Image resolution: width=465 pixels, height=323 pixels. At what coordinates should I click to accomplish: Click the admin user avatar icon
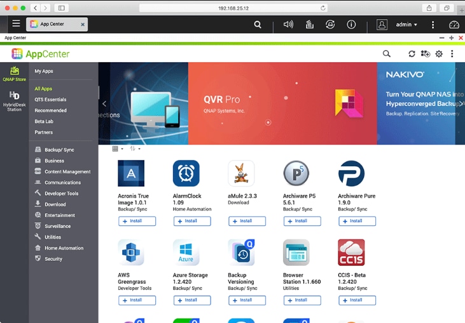tap(382, 25)
